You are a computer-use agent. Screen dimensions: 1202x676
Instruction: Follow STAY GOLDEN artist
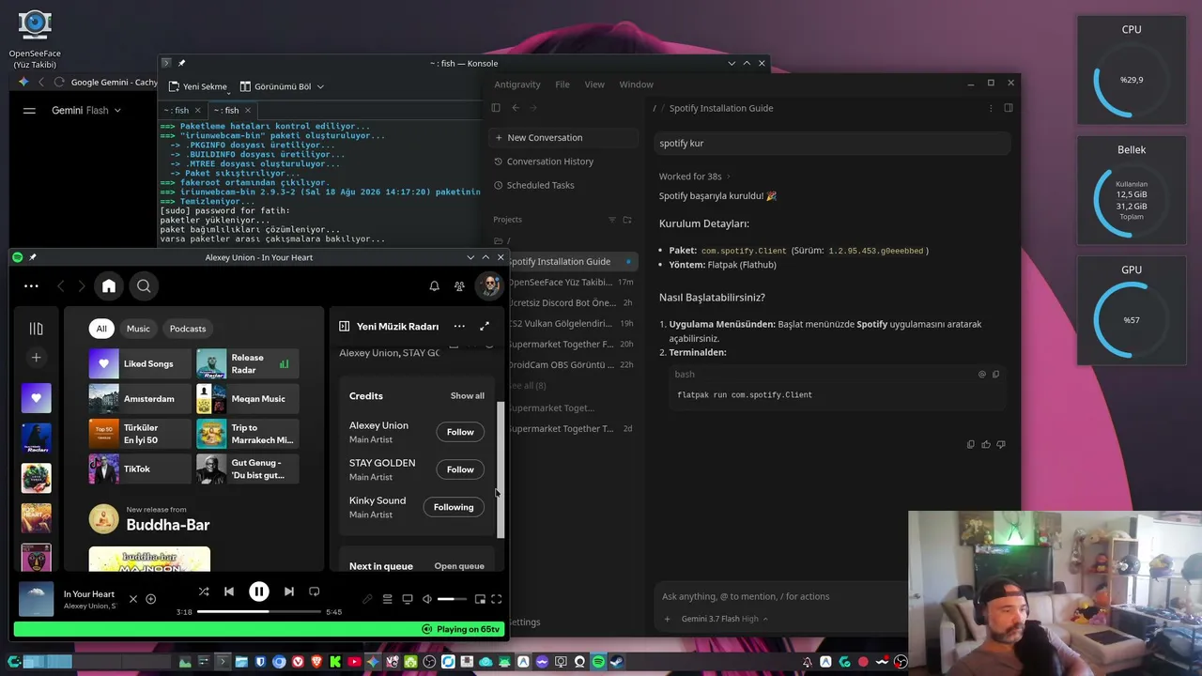click(460, 469)
